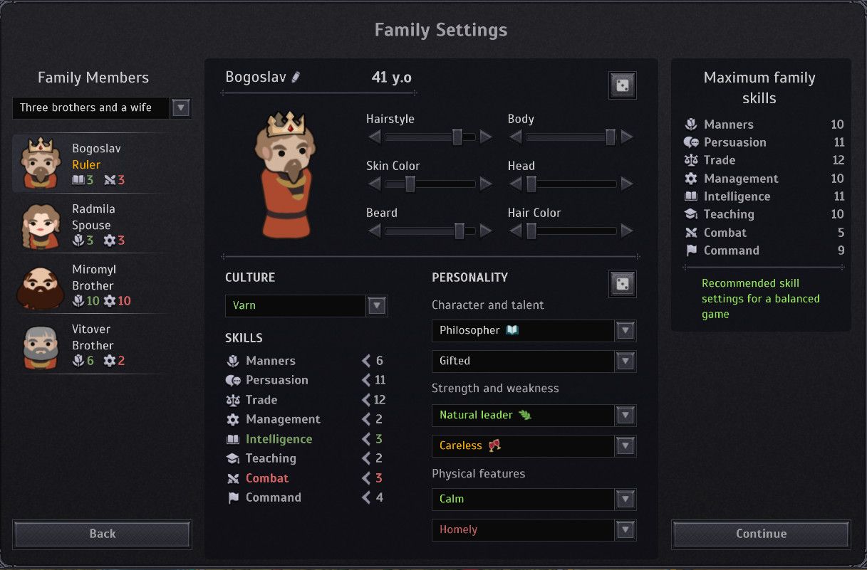Image resolution: width=867 pixels, height=570 pixels.
Task: Click the left arrow for Body
Action: (515, 137)
